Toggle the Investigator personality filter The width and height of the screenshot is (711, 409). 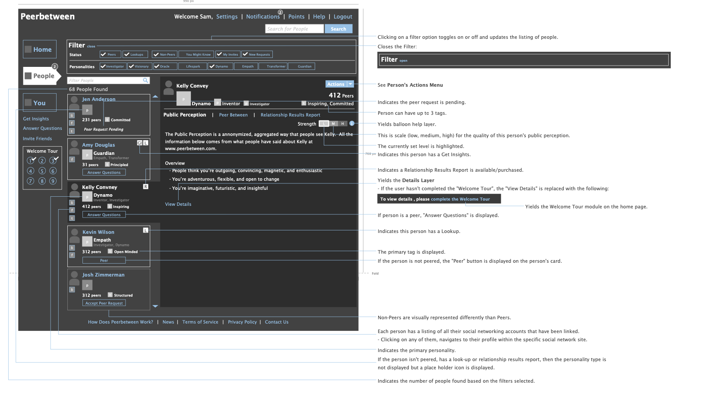(113, 66)
